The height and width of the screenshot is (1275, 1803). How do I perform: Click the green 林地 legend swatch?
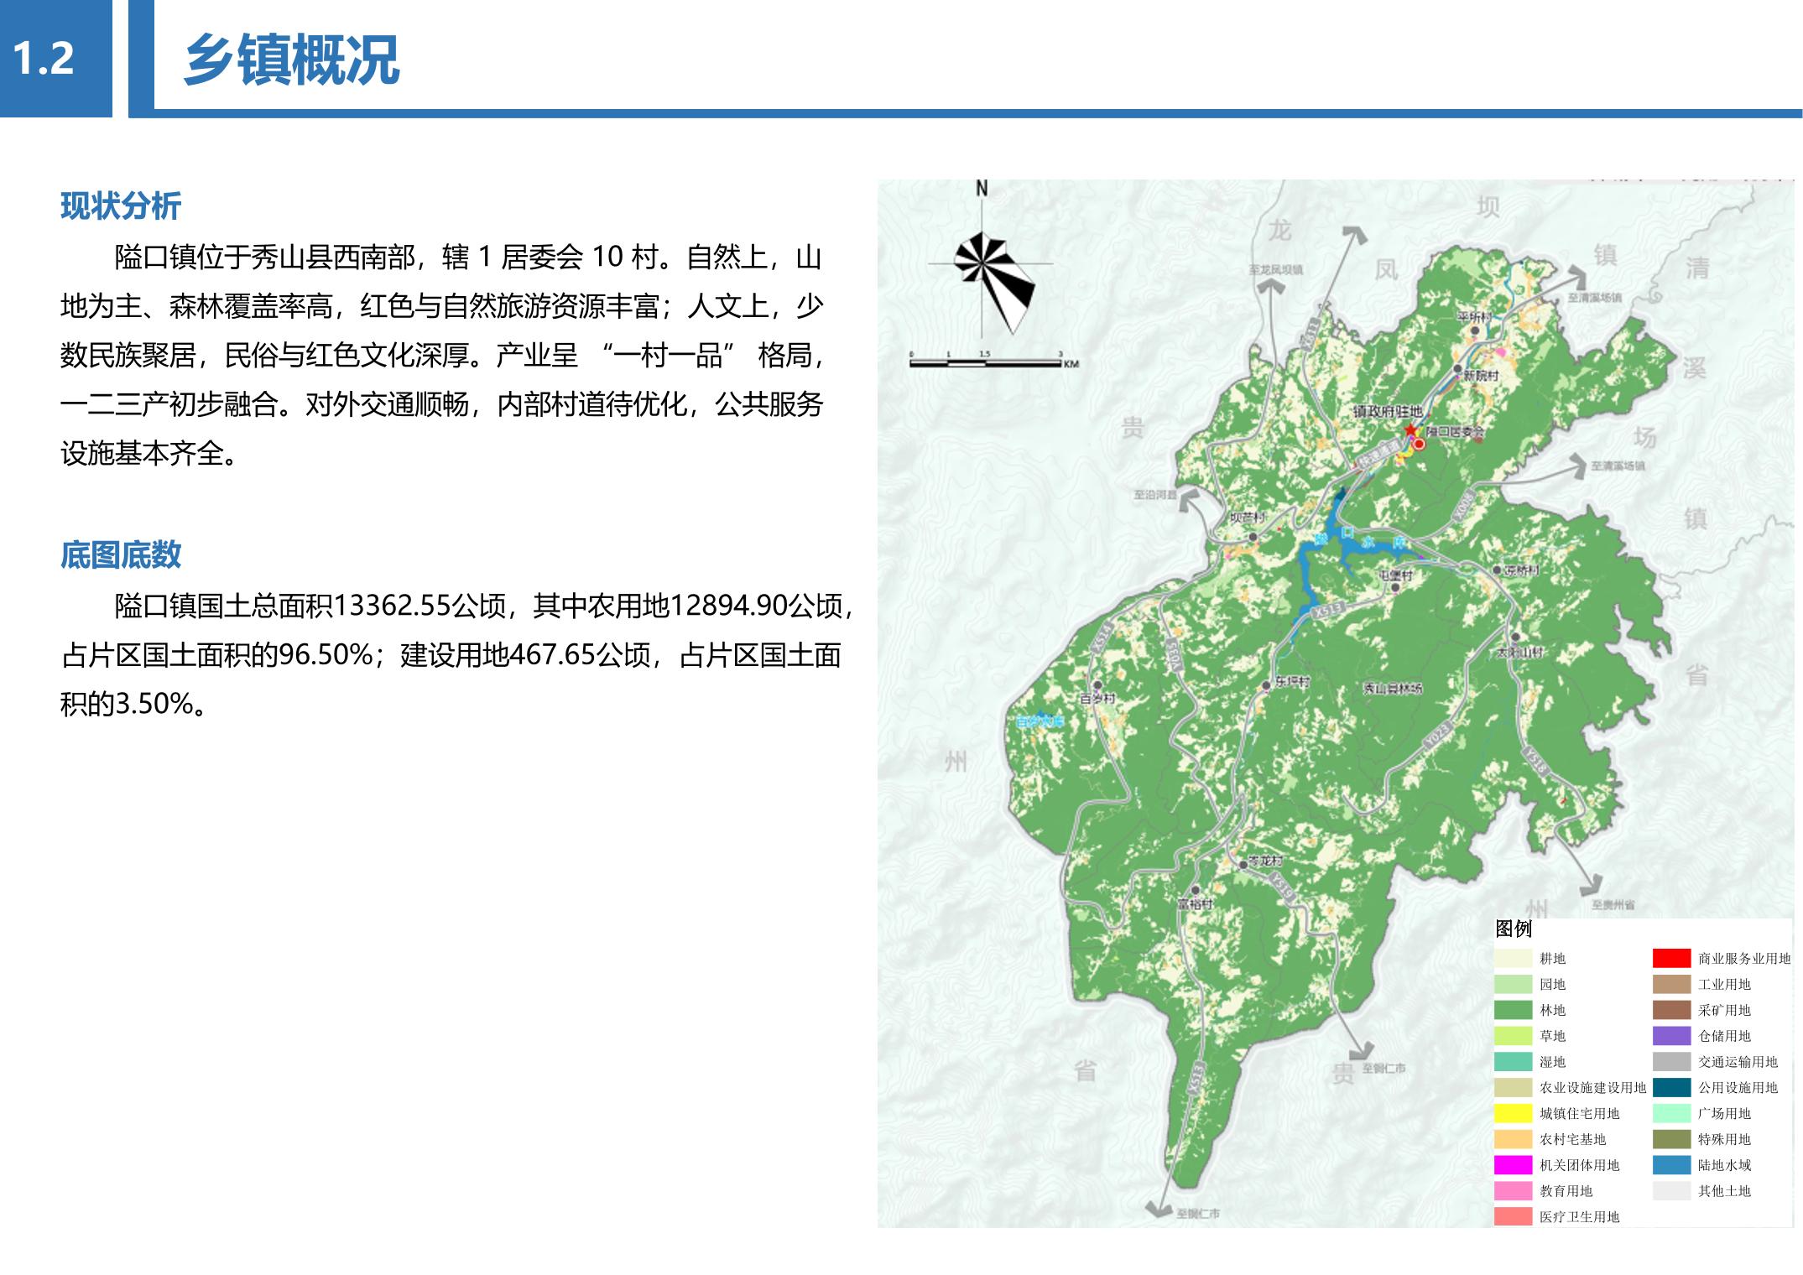1513,1010
